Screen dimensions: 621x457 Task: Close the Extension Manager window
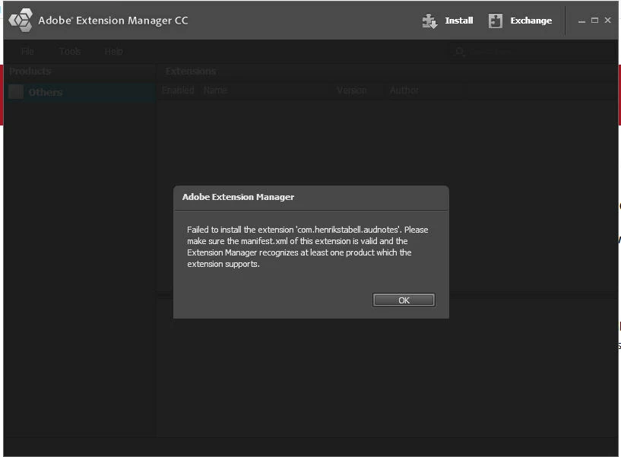[607, 21]
